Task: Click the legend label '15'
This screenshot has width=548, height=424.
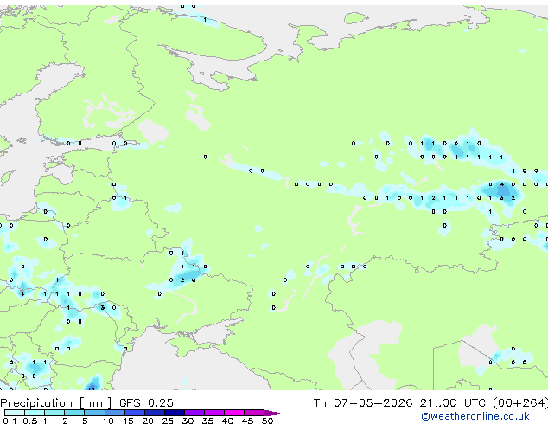Action: click(x=128, y=421)
